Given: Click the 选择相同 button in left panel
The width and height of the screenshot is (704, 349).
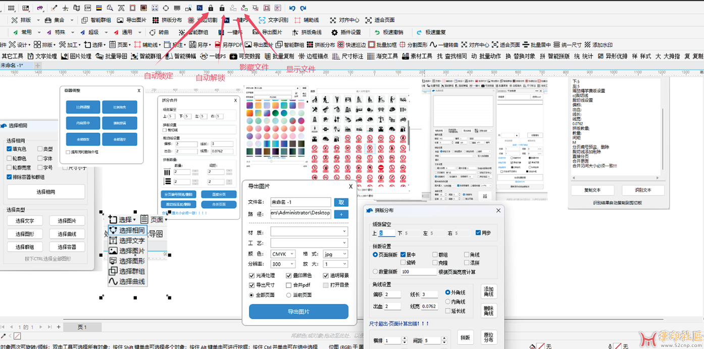Looking at the screenshot, I should click(46, 192).
